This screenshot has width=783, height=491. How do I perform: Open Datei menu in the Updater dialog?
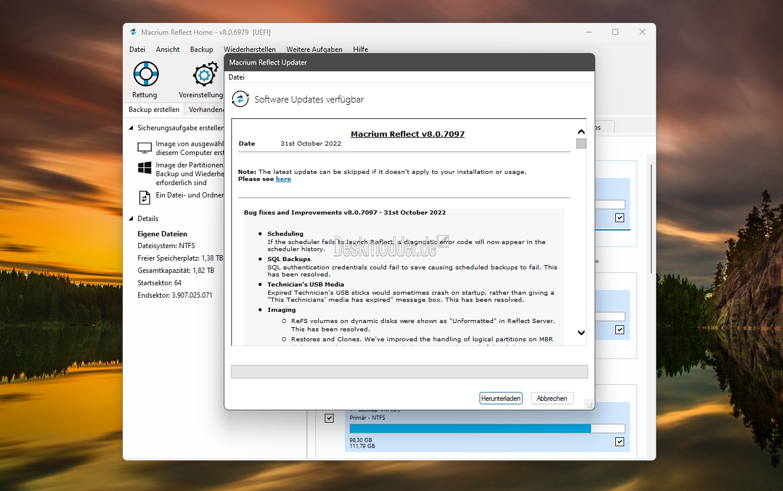236,77
